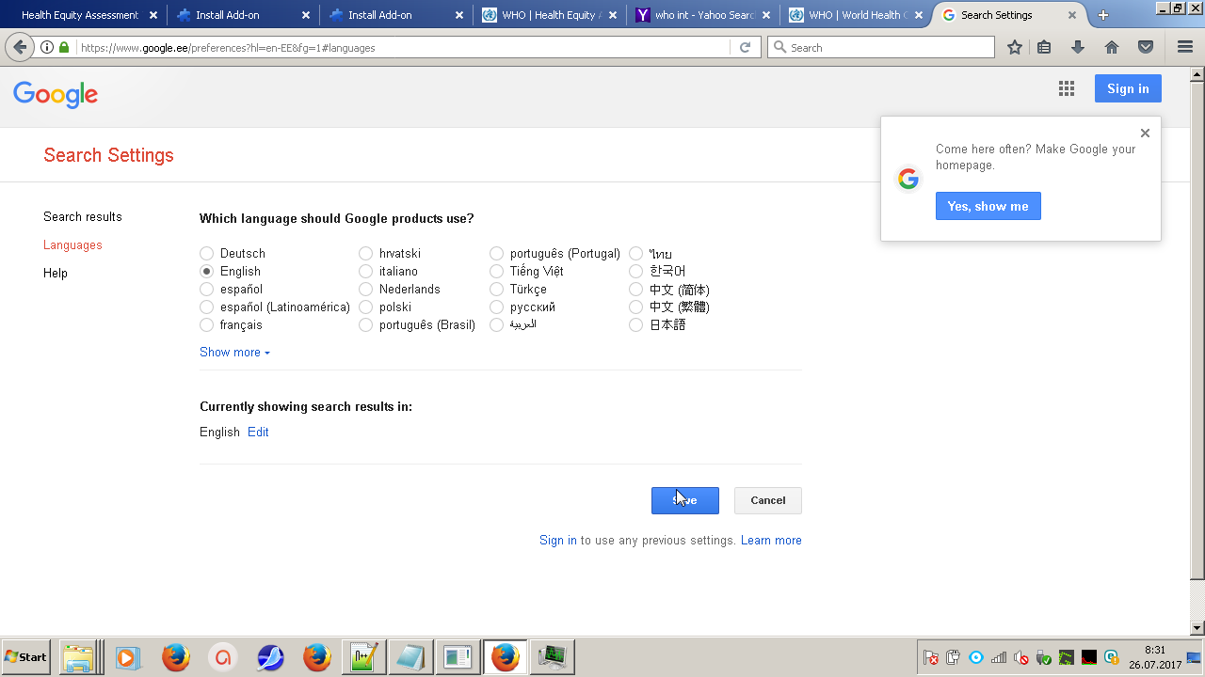Screen dimensions: 1205x677
Task: Open a new tab with the plus button
Action: tap(1103, 15)
